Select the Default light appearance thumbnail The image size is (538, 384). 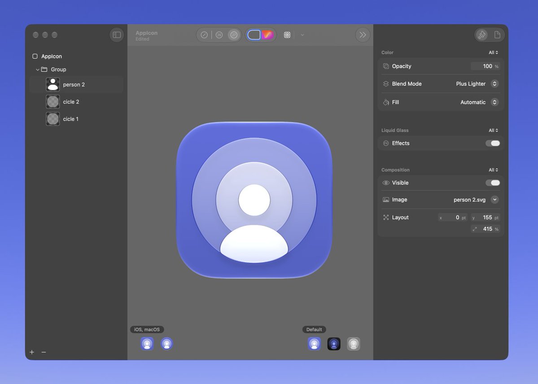tap(314, 344)
